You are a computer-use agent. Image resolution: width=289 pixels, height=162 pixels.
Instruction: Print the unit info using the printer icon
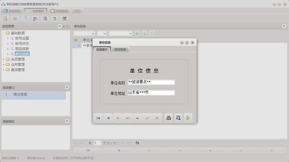(168, 118)
